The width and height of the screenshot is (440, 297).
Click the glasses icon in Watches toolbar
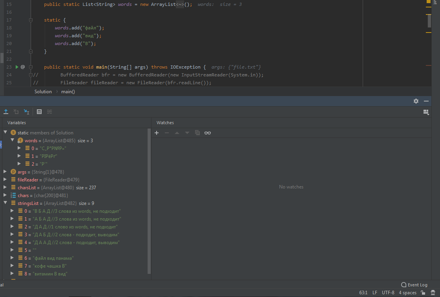pos(208,133)
